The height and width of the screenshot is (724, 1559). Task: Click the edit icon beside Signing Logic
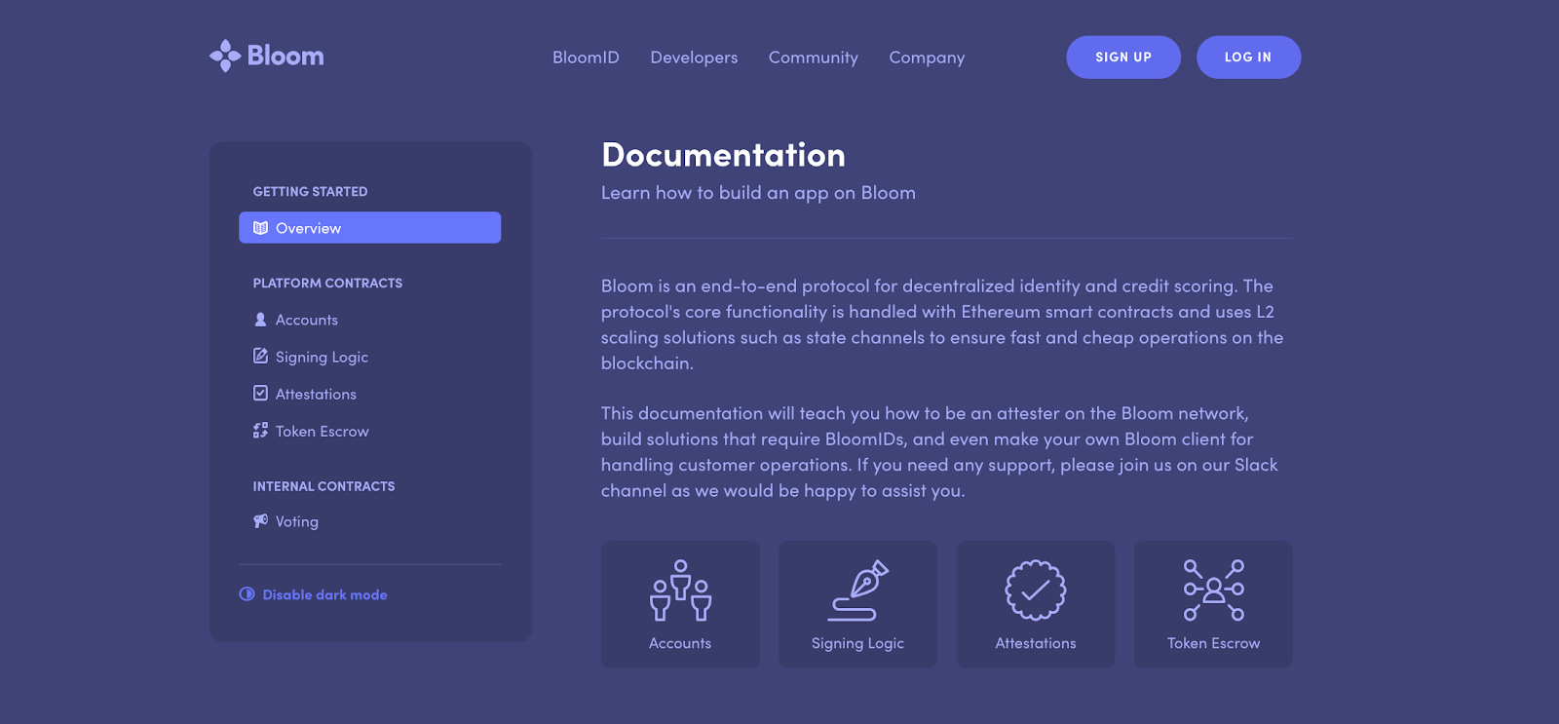pos(260,356)
